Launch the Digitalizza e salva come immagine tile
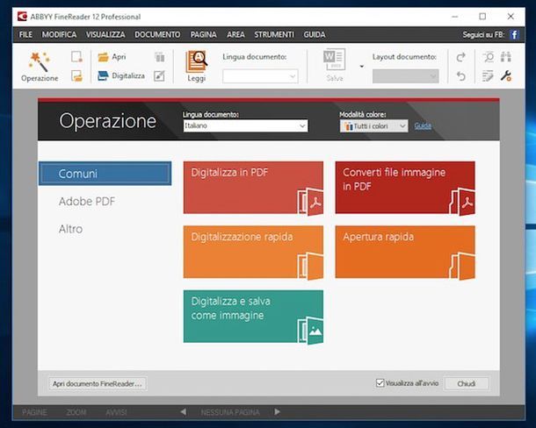536x428 pixels. point(253,316)
